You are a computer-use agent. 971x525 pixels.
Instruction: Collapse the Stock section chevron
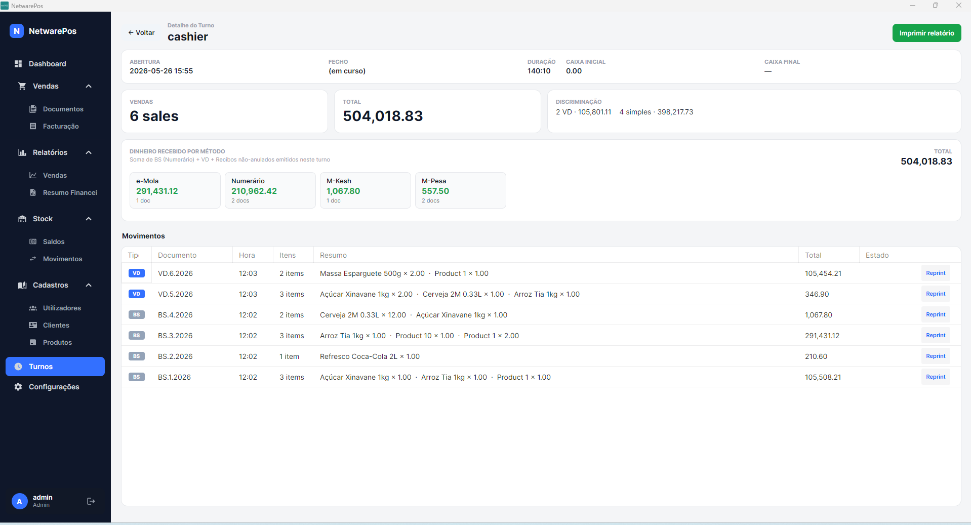pyautogui.click(x=89, y=219)
